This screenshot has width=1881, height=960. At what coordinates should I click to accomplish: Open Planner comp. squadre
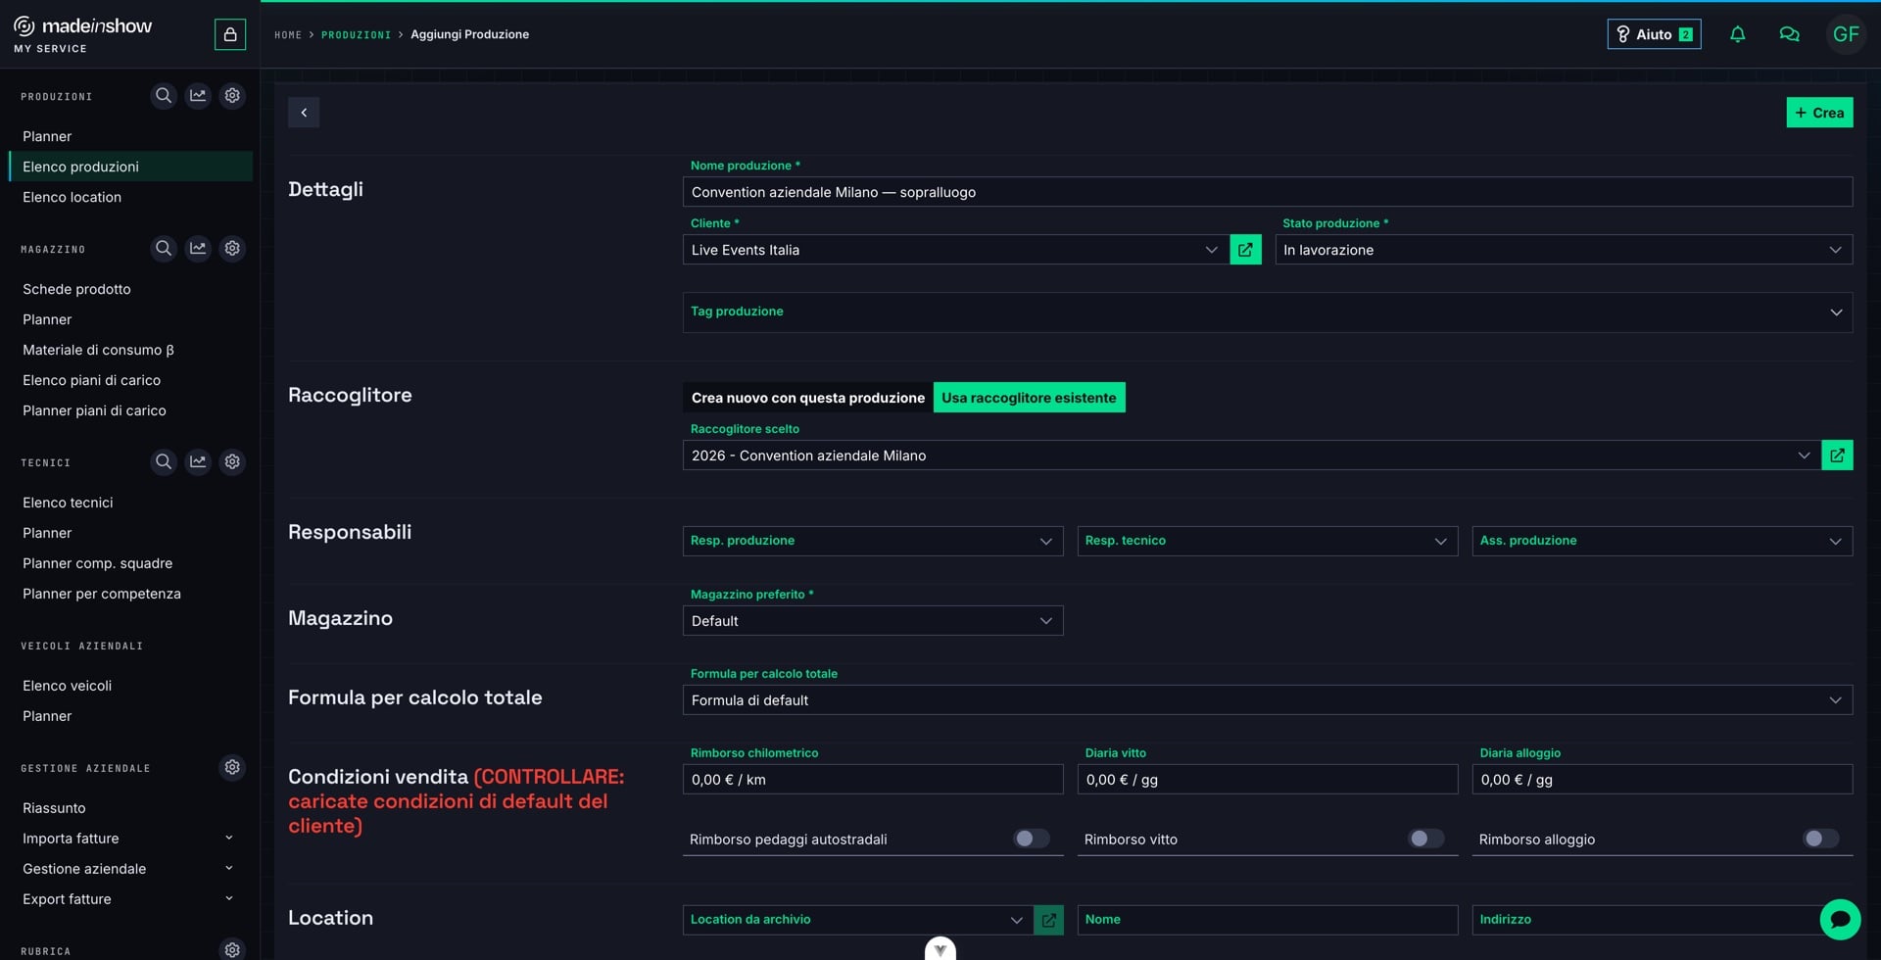tap(130, 563)
